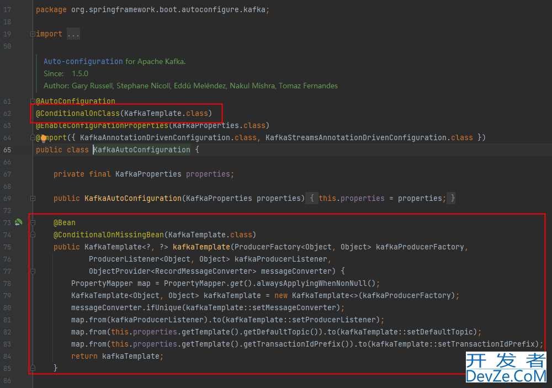Click KafkaStreamsAnnotationDrivenConfiguration in the @Import line
Image resolution: width=552 pixels, height=388 pixels.
[x=356, y=137]
